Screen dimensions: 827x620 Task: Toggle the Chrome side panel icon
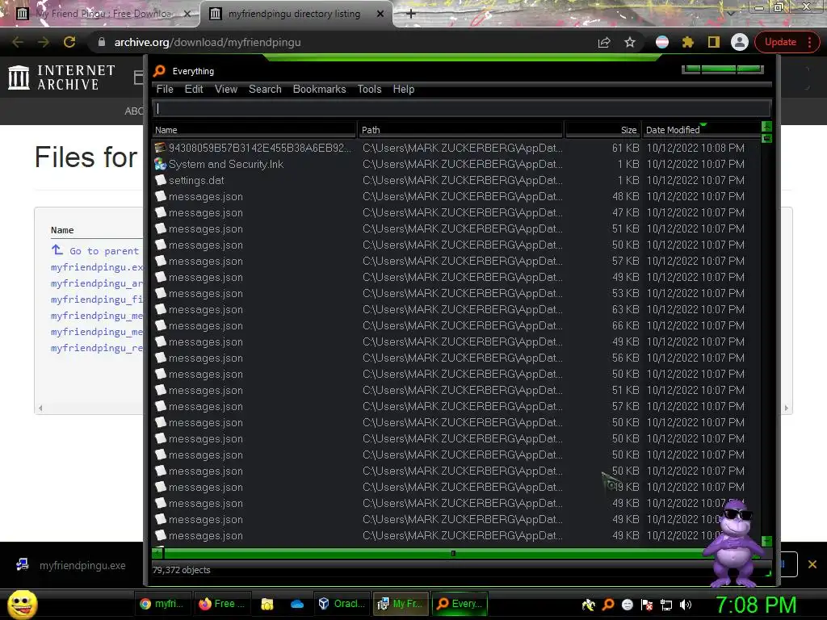tap(714, 42)
